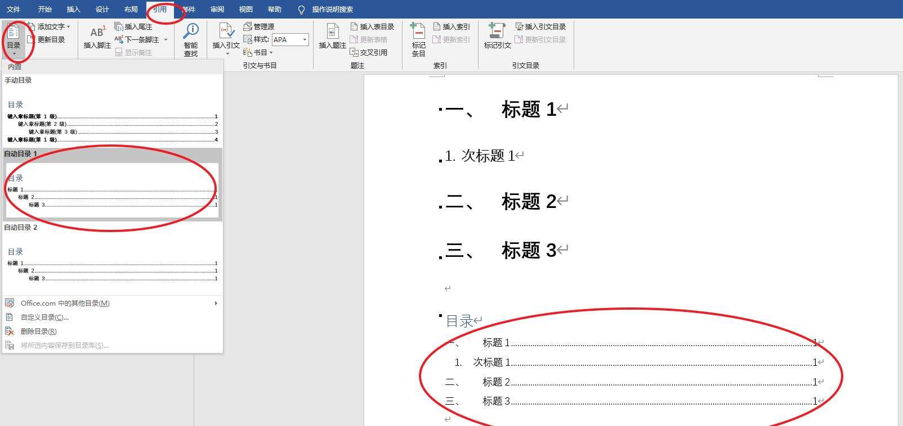This screenshot has height=426, width=903.
Task: Open Office.com 中的其他目录 submenu
Action: point(113,303)
